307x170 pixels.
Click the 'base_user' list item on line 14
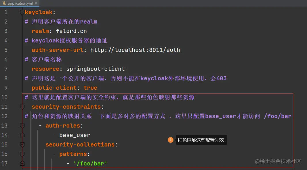[75, 135]
